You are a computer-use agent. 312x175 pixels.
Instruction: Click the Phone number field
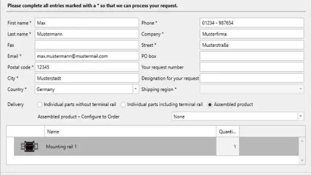pos(252,23)
